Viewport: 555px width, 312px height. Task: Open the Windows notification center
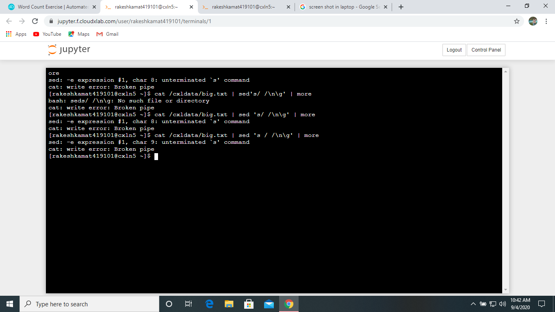point(541,304)
